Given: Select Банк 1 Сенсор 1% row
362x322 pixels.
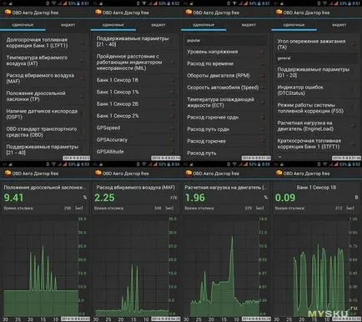Looking at the screenshot, I should click(x=136, y=92).
